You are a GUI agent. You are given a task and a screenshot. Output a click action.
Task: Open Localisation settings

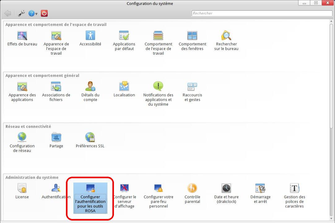(124, 90)
